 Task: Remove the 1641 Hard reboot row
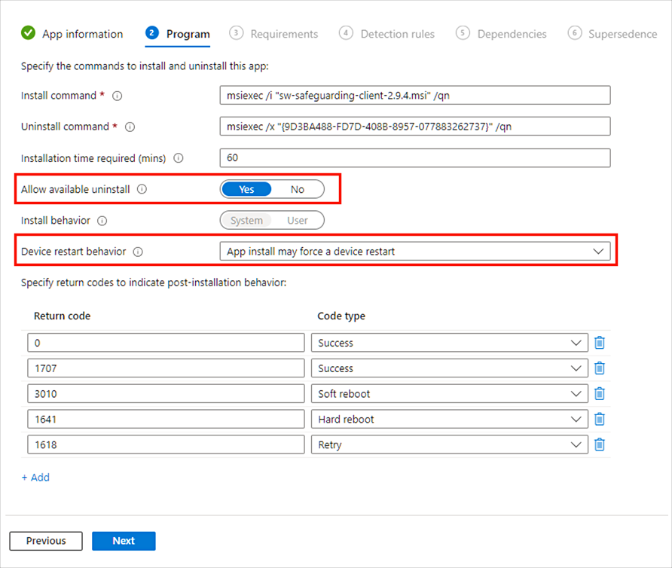tap(600, 420)
